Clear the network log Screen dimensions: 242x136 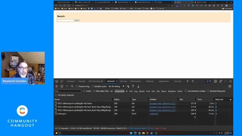(x=62, y=87)
